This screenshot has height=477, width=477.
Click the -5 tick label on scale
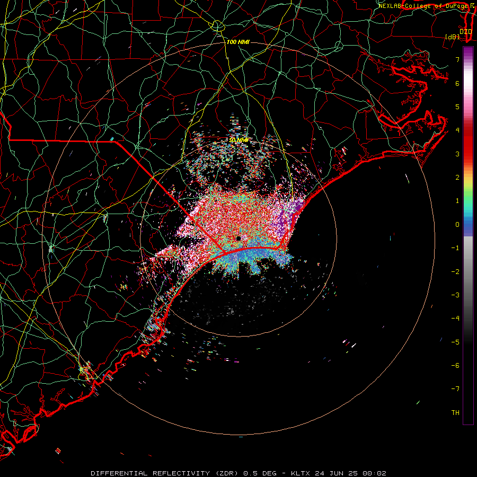point(455,342)
